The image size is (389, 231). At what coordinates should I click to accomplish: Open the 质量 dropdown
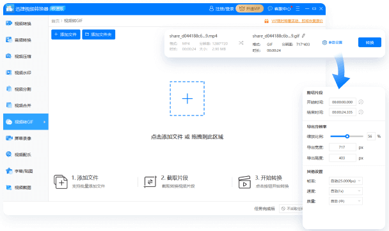[345, 201]
